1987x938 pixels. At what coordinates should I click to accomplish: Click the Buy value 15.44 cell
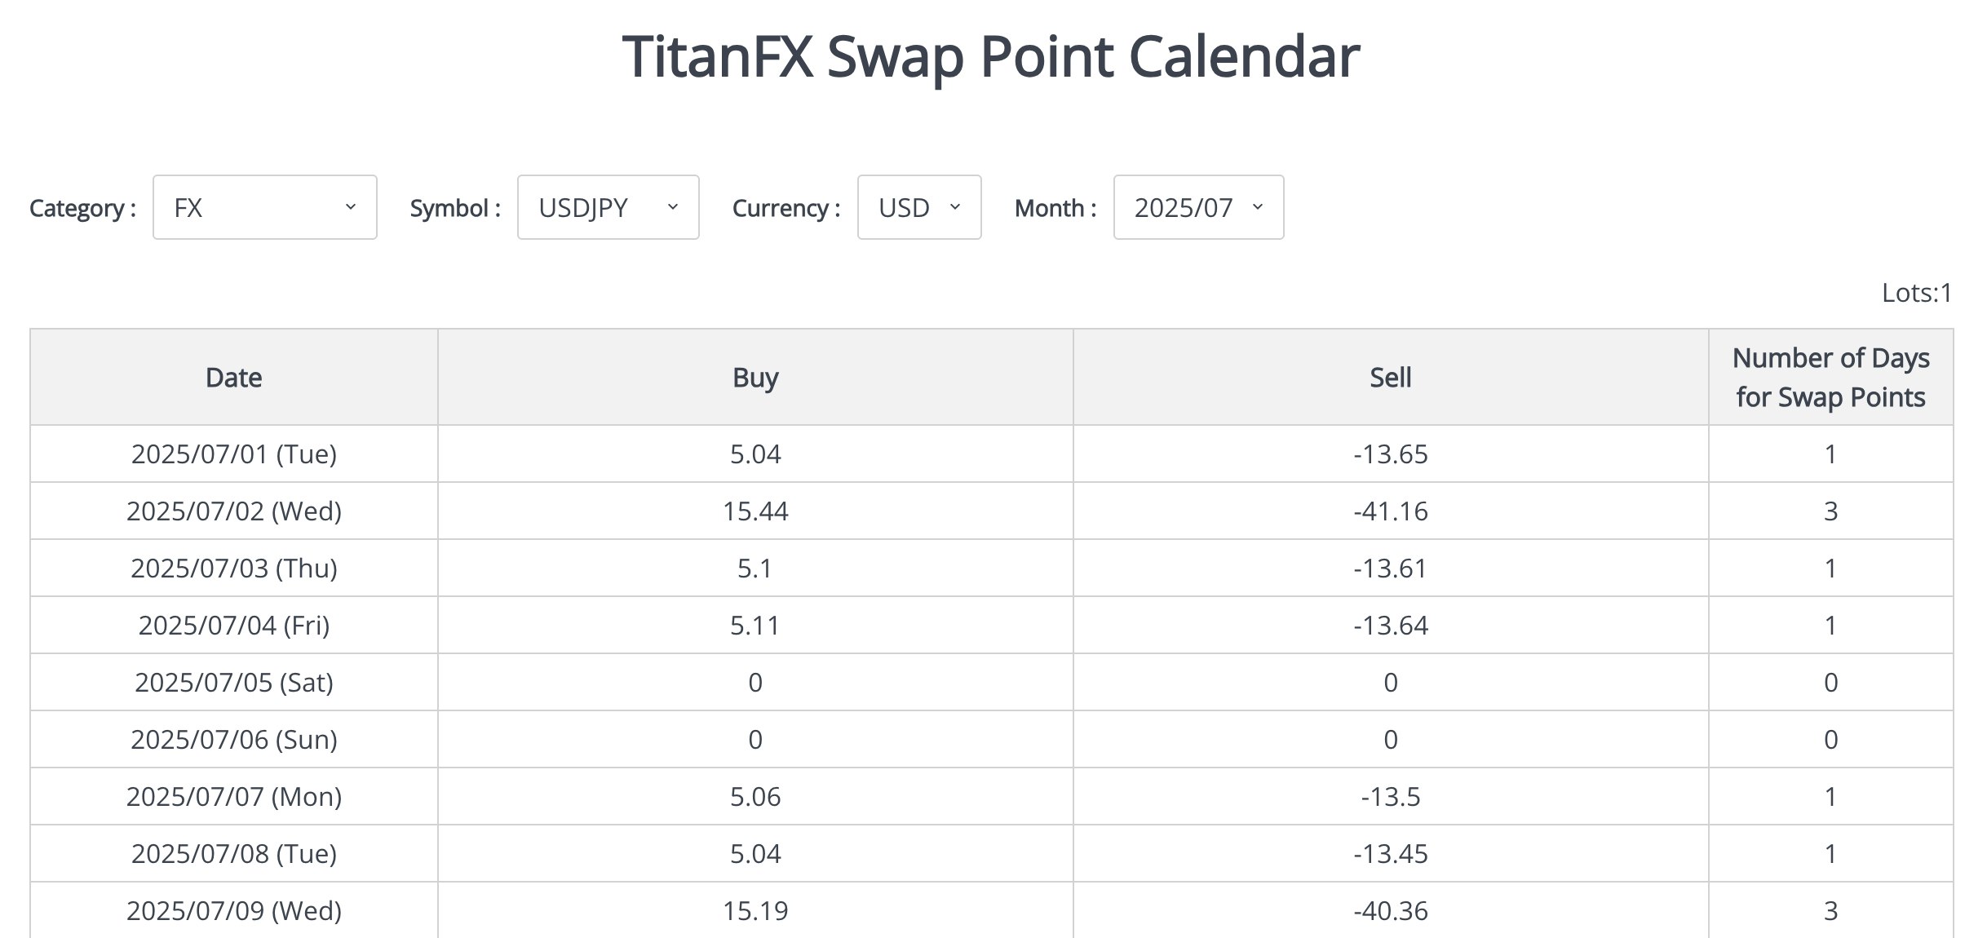(755, 511)
